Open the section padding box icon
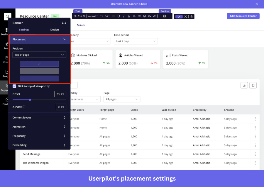This screenshot has height=187, width=264. [x=164, y=16]
